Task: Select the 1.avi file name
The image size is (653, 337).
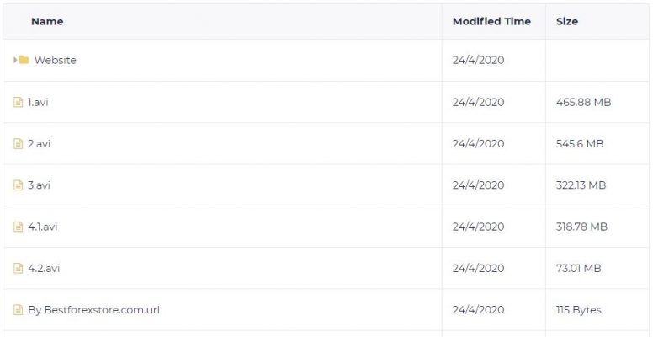Action: 38,102
